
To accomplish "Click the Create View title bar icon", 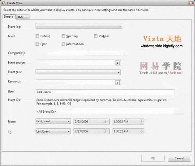I will tap(3, 3).
